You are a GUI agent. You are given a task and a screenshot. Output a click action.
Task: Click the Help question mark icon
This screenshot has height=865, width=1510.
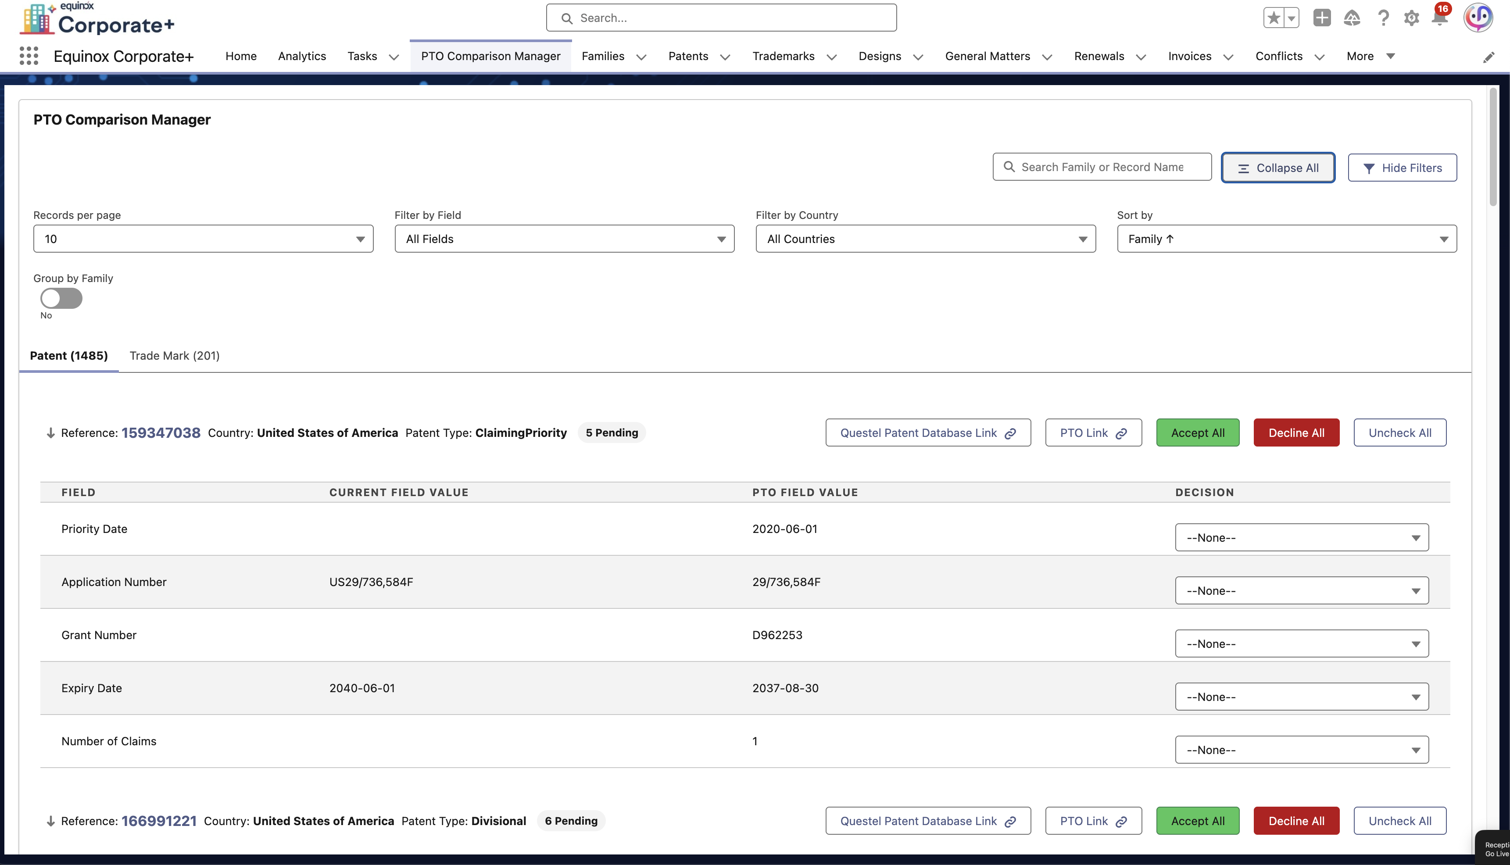[1383, 18]
